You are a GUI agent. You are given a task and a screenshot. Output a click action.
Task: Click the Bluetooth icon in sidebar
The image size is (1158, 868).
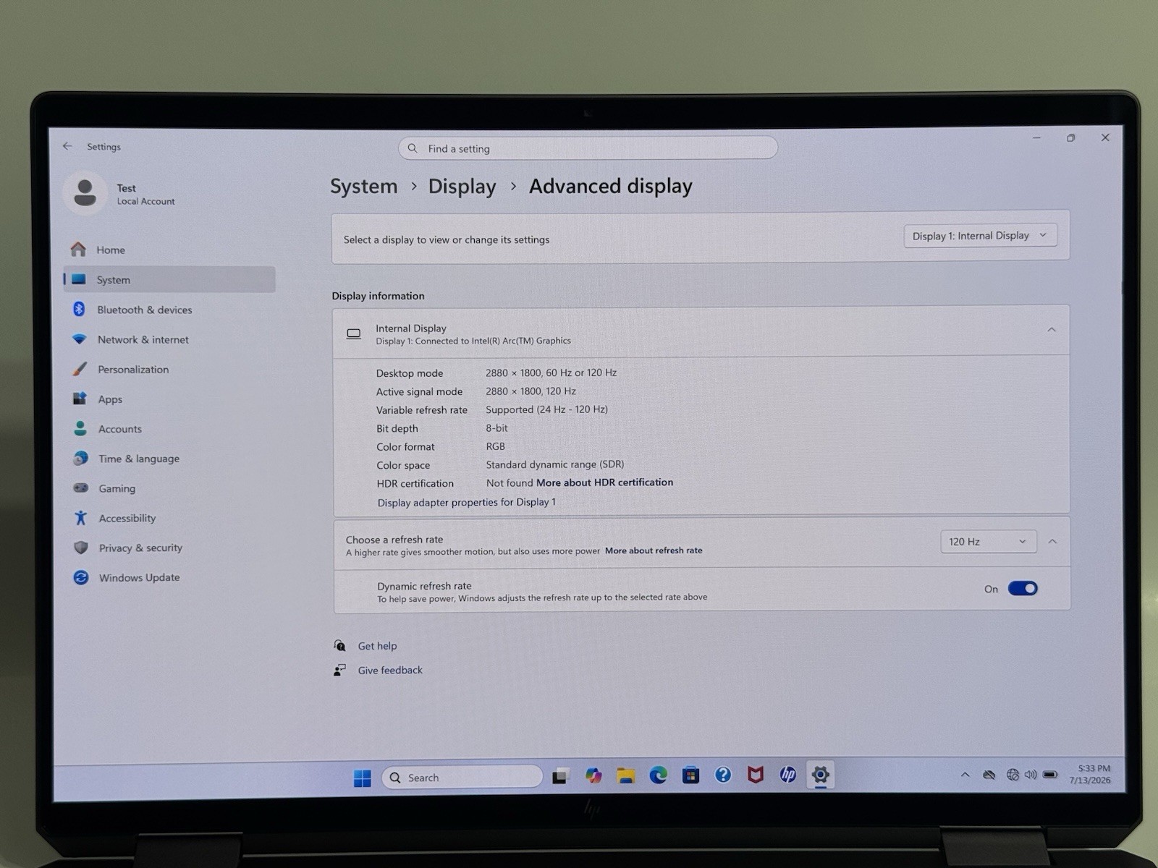[x=79, y=309]
